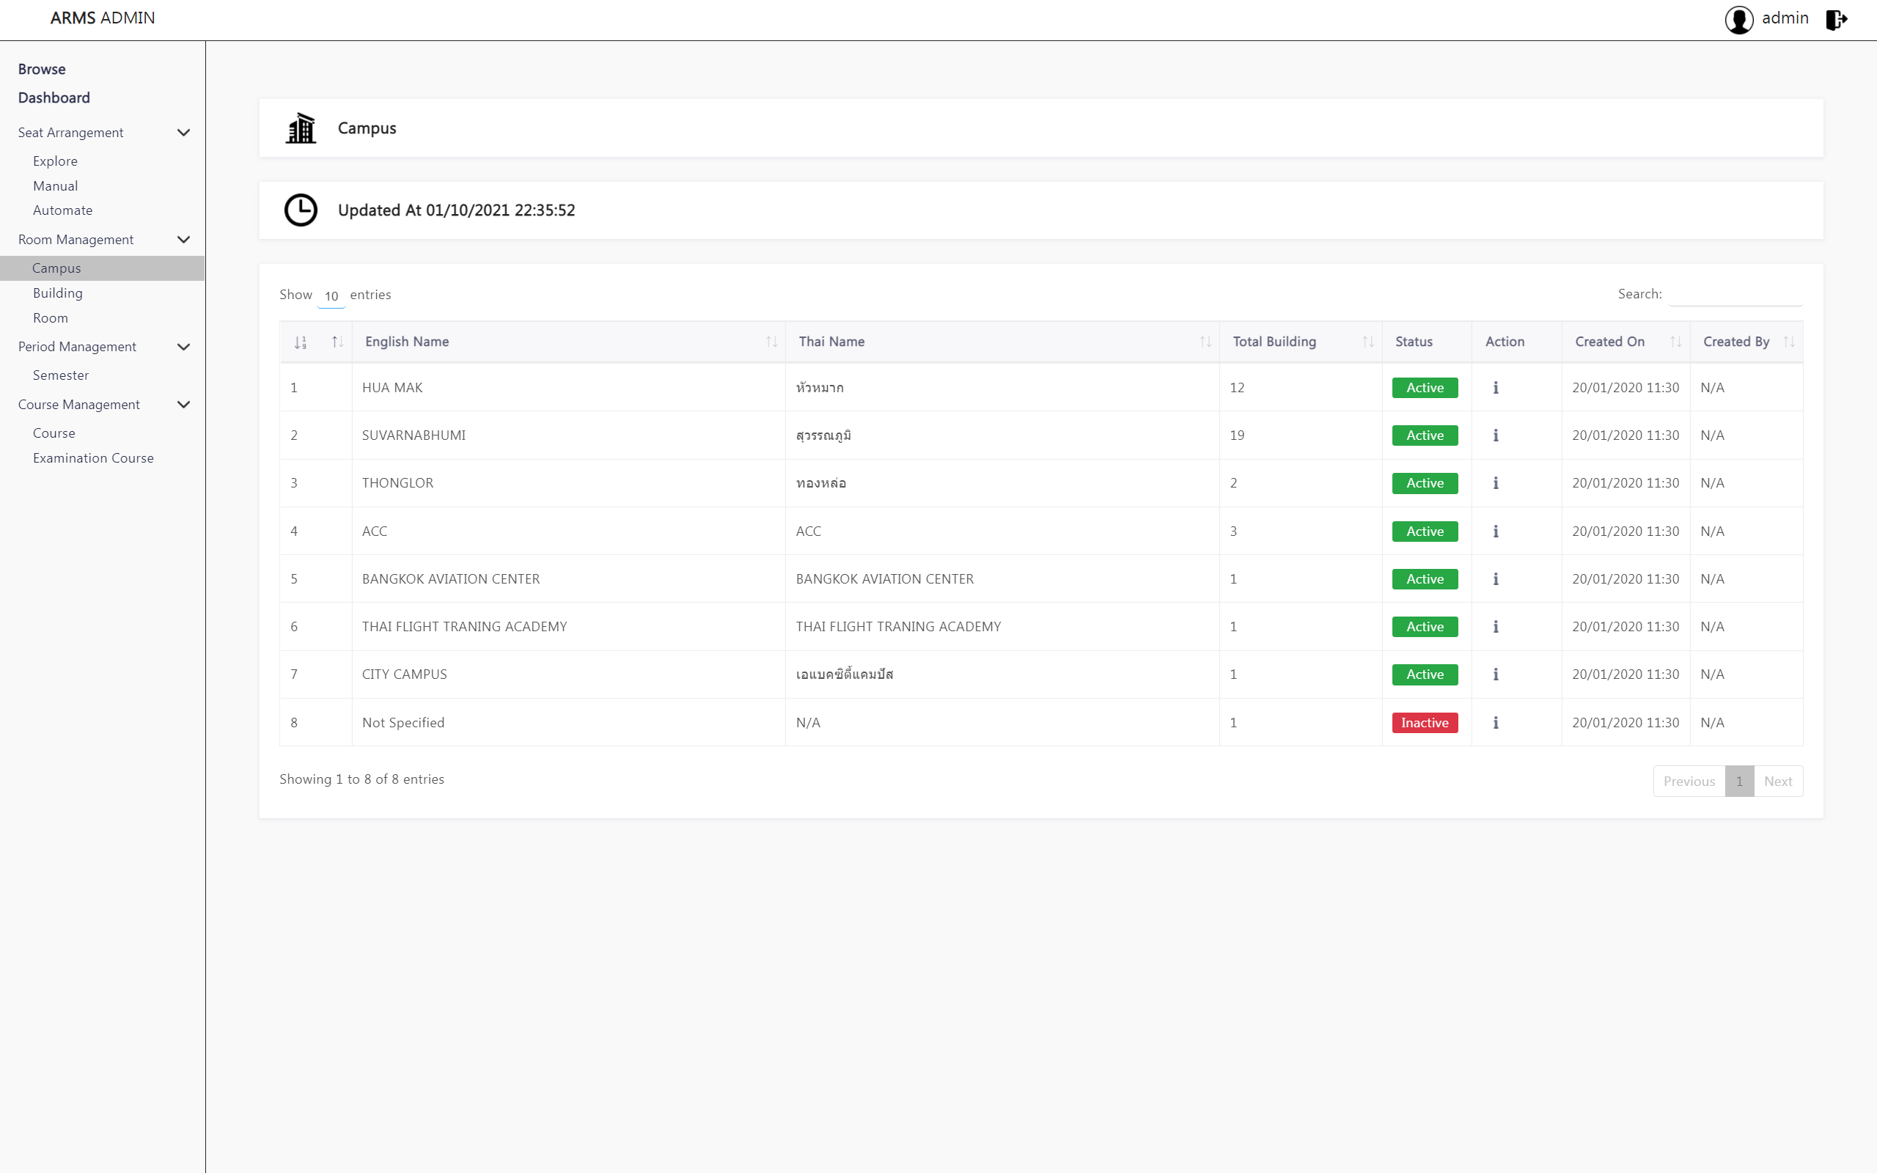The width and height of the screenshot is (1877, 1173).
Task: Sort by Total Building column arrows
Action: coord(1367,342)
